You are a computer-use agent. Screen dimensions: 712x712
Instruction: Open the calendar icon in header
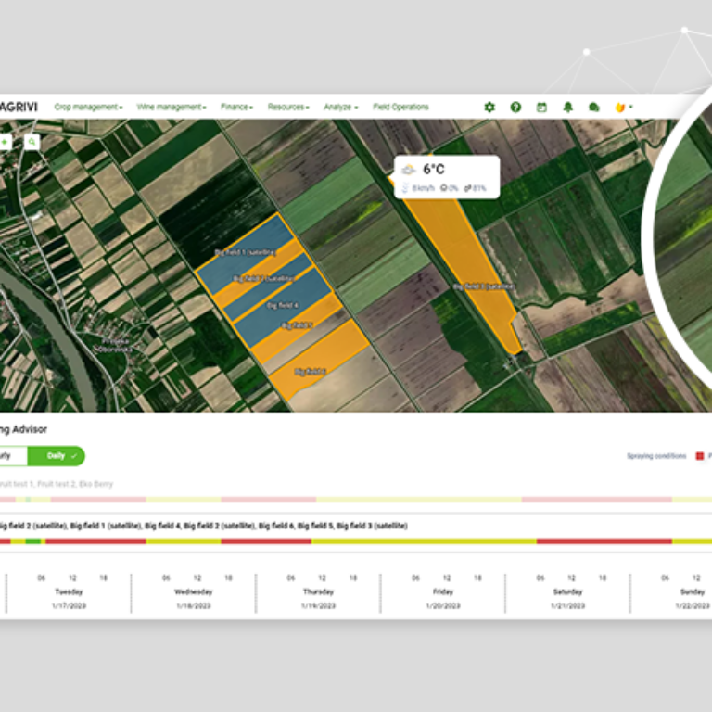541,108
